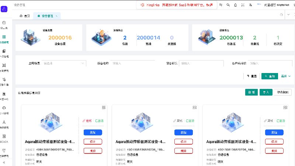Screen dimensions: 295x166
Task: Click the purple app logo in sidebar
Action: (4, 9)
